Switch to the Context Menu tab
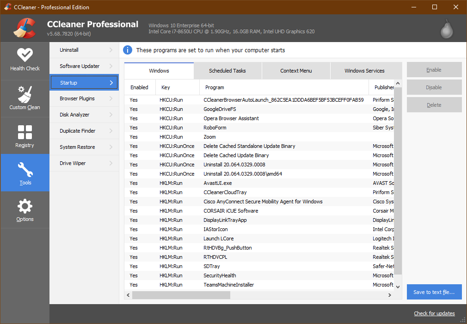This screenshot has width=467, height=324. pos(296,71)
